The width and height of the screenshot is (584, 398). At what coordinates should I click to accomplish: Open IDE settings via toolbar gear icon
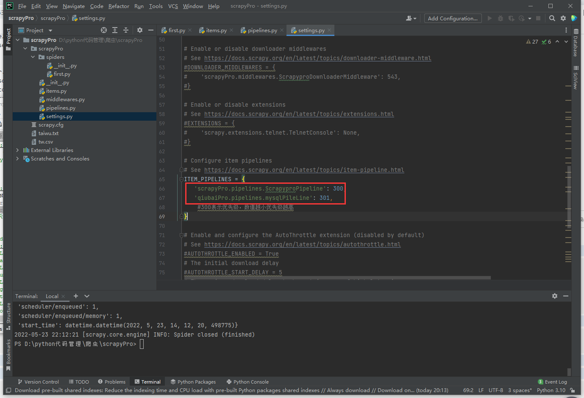click(563, 18)
